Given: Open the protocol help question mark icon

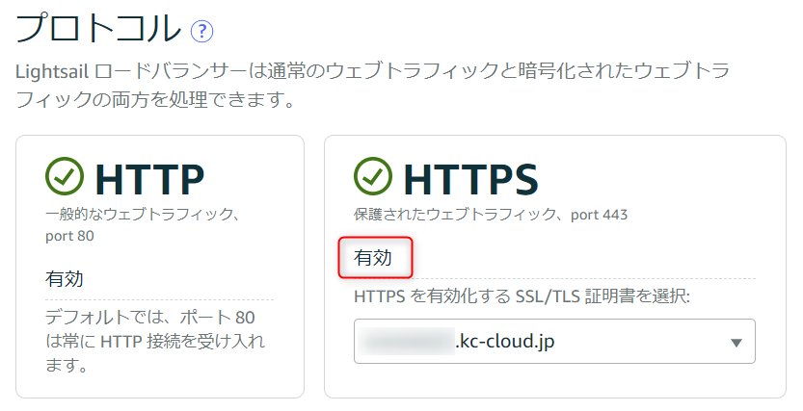Looking at the screenshot, I should tap(201, 31).
